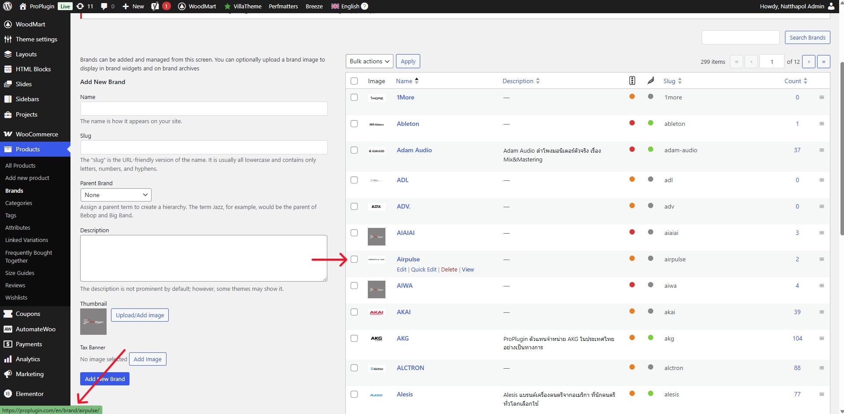Check the Airpulse brand checkbox
Viewport: 844px width, 414px height.
354,259
